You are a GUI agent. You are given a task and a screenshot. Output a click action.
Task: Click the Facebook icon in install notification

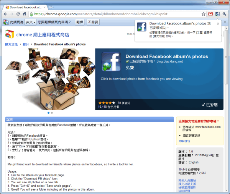(x=141, y=27)
